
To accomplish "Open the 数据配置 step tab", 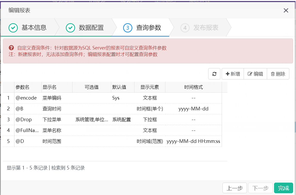I will pos(85,28).
